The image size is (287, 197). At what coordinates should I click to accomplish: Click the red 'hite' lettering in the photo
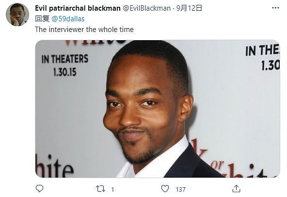pyautogui.click(x=54, y=167)
